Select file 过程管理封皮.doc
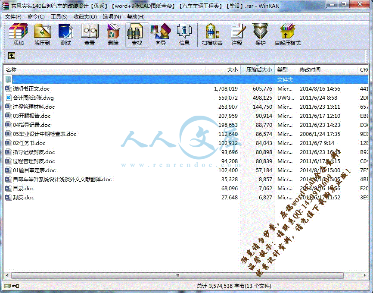 (x=34, y=161)
